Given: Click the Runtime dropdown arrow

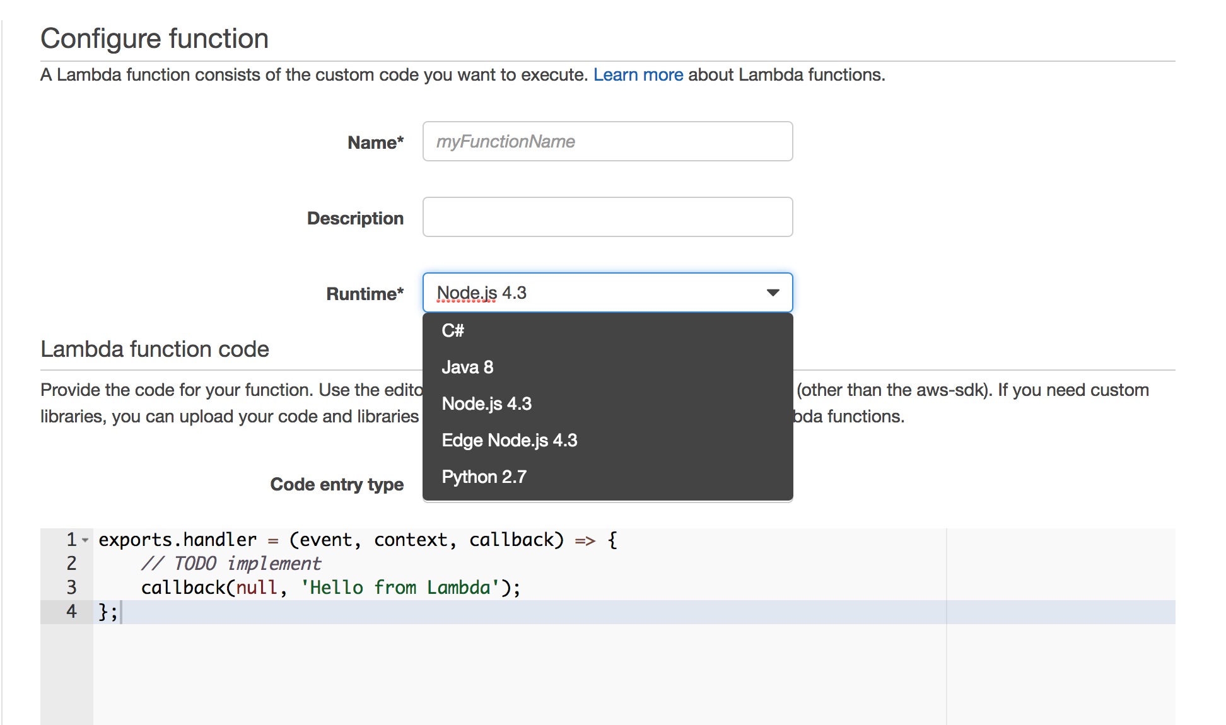Looking at the screenshot, I should tap(773, 293).
